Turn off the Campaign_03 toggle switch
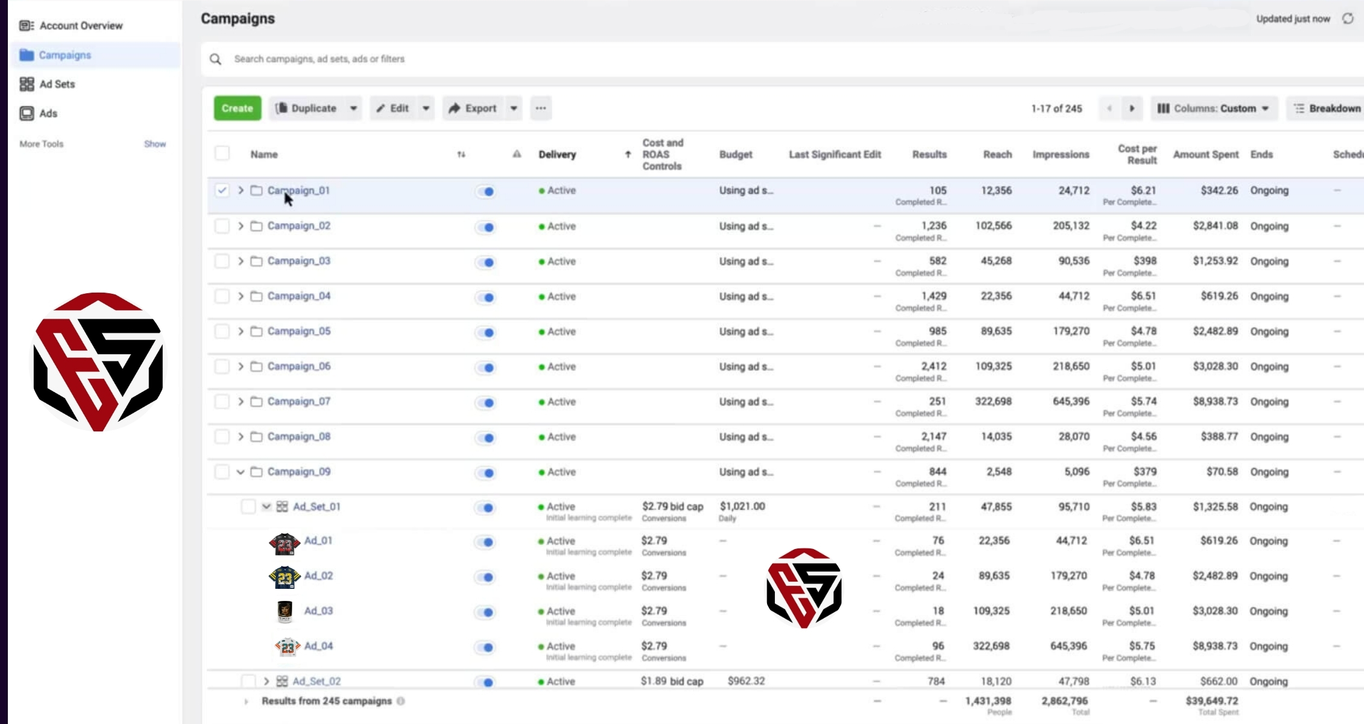This screenshot has width=1364, height=724. tap(485, 262)
